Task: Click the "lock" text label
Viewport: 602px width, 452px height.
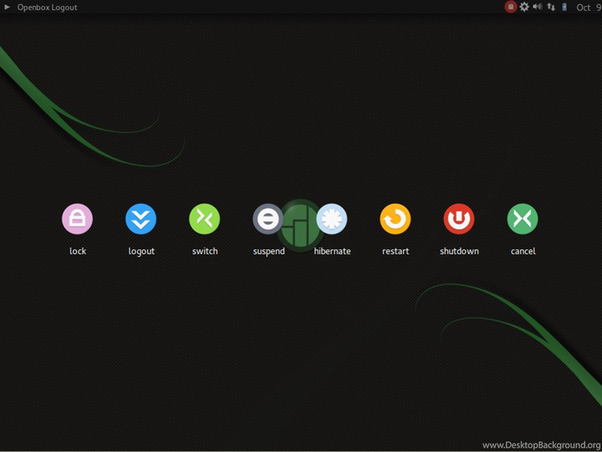Action: [78, 251]
